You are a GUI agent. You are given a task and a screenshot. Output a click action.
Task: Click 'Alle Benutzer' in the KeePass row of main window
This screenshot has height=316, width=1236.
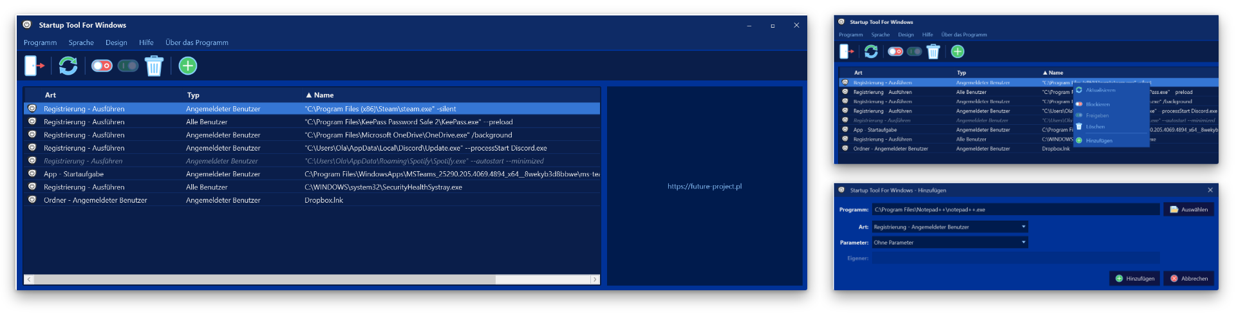(x=207, y=122)
